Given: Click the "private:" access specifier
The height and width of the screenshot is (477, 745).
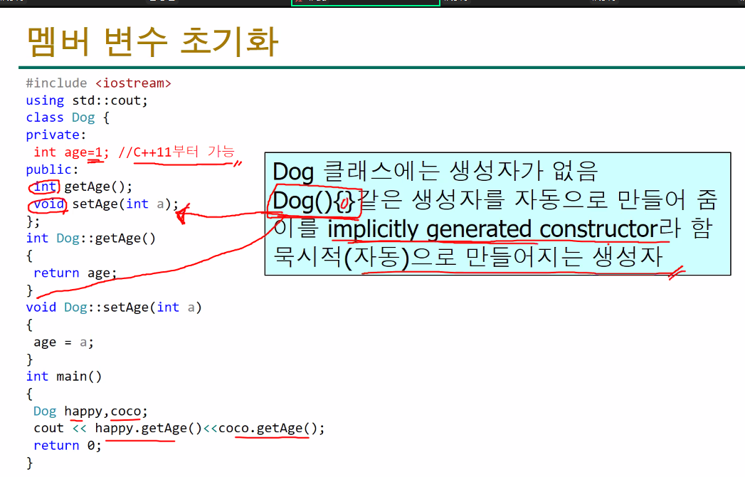Looking at the screenshot, I should coord(56,135).
